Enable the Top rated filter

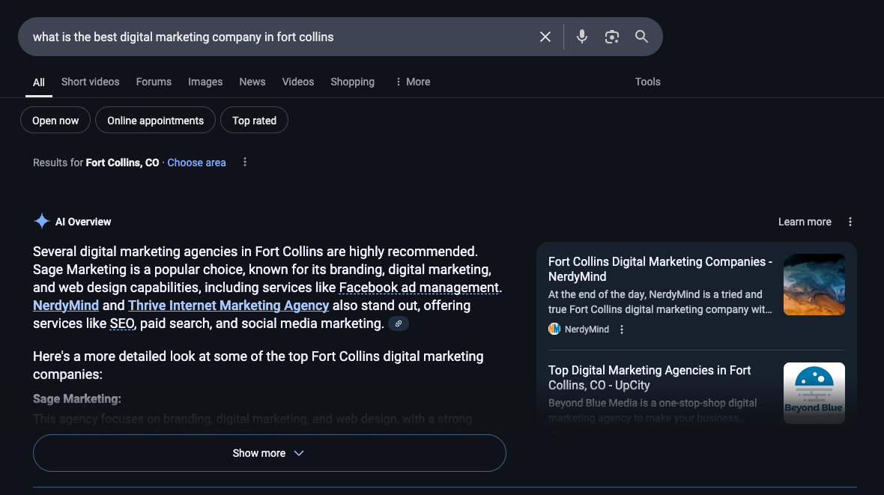pos(254,120)
